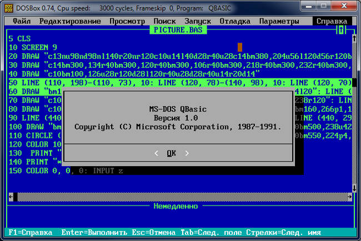361x241 pixels.
Task: Open the Запуск menu
Action: click(198, 21)
